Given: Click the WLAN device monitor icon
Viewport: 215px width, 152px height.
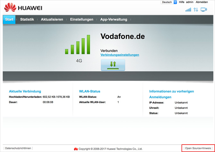Looking at the screenshot, I should coord(204,10).
